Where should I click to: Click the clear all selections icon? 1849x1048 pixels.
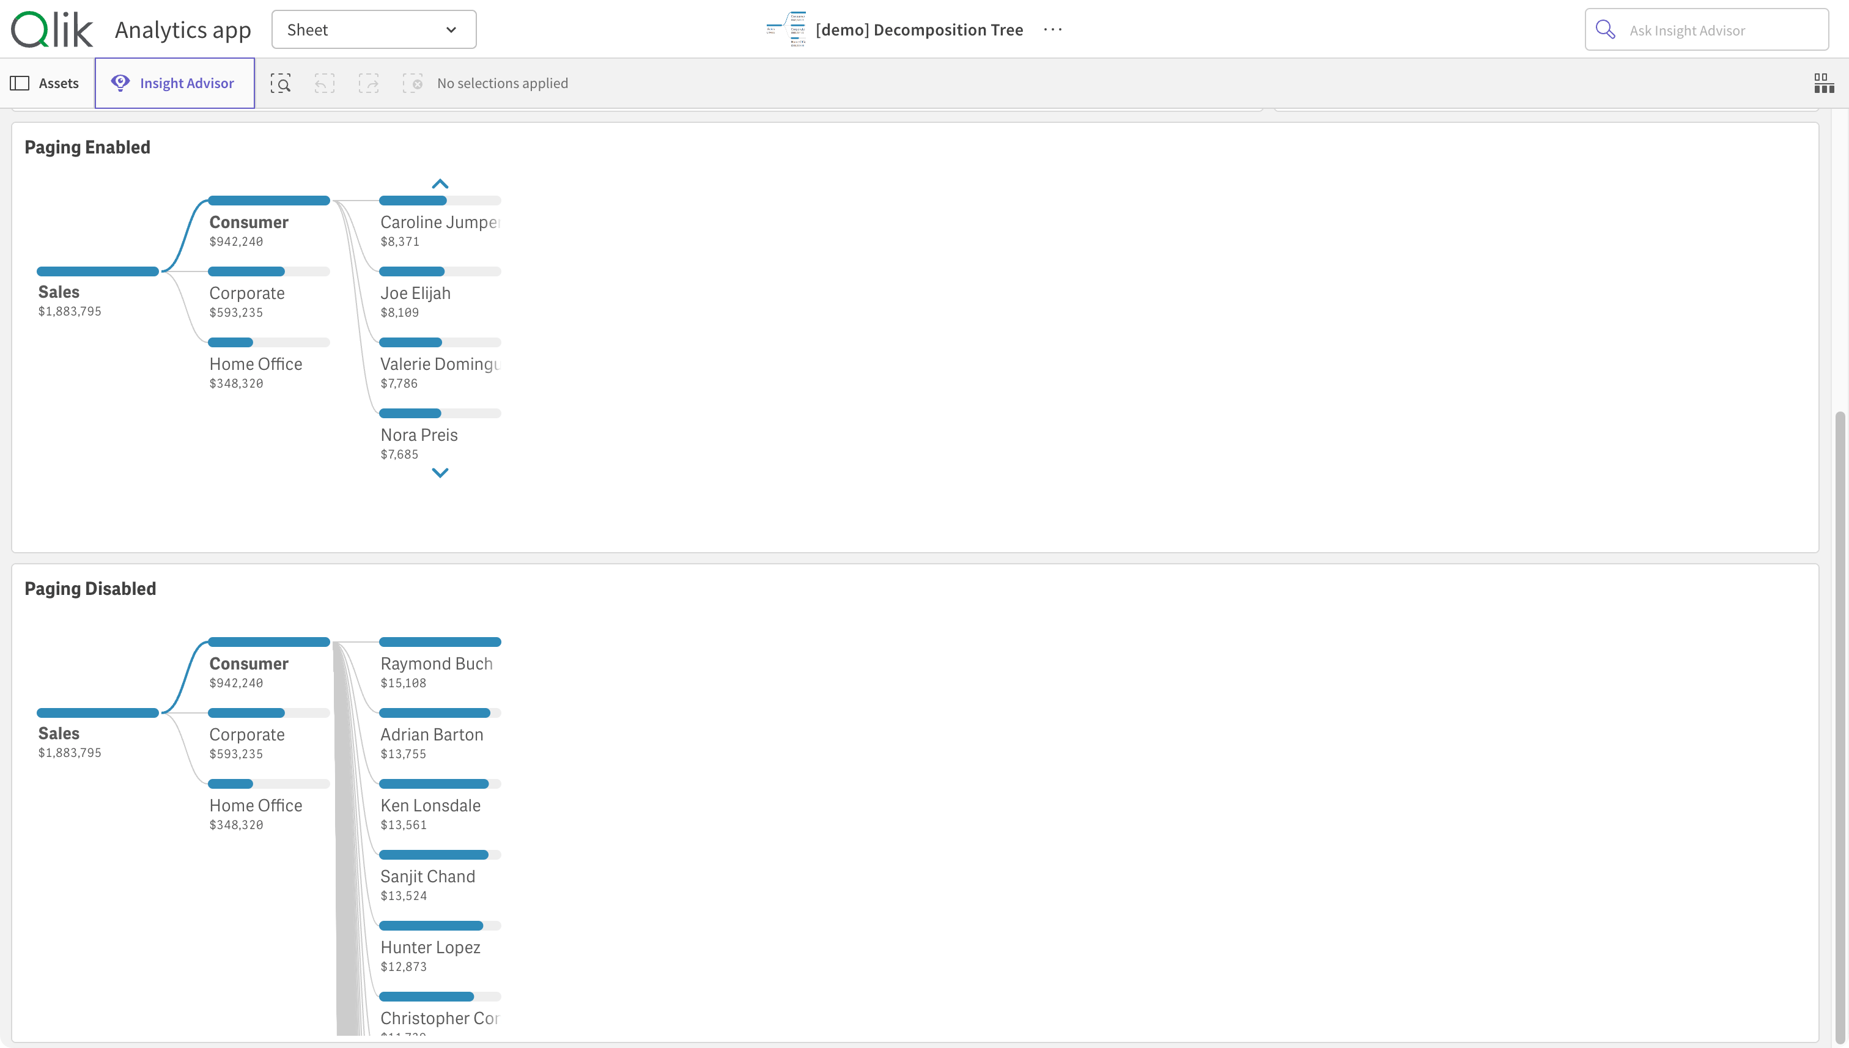(x=412, y=84)
